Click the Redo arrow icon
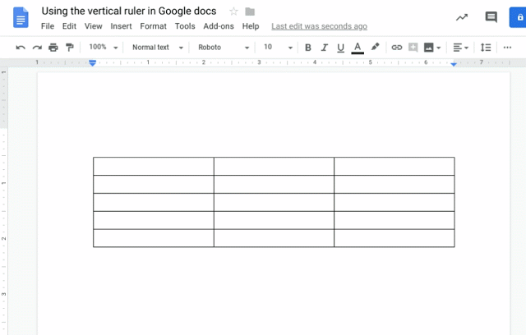526x335 pixels. pos(37,48)
